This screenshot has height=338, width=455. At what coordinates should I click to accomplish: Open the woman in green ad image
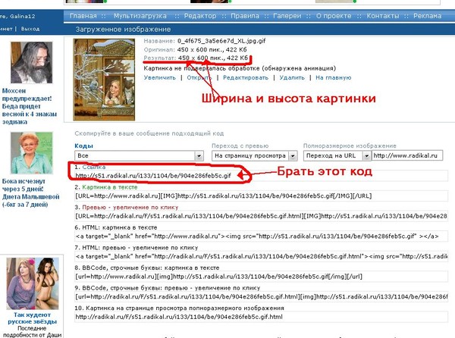32,153
